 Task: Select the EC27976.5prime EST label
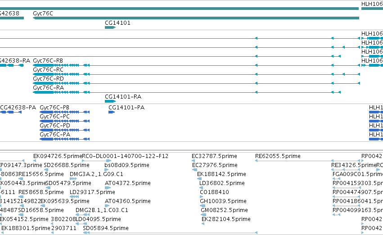tap(215, 165)
